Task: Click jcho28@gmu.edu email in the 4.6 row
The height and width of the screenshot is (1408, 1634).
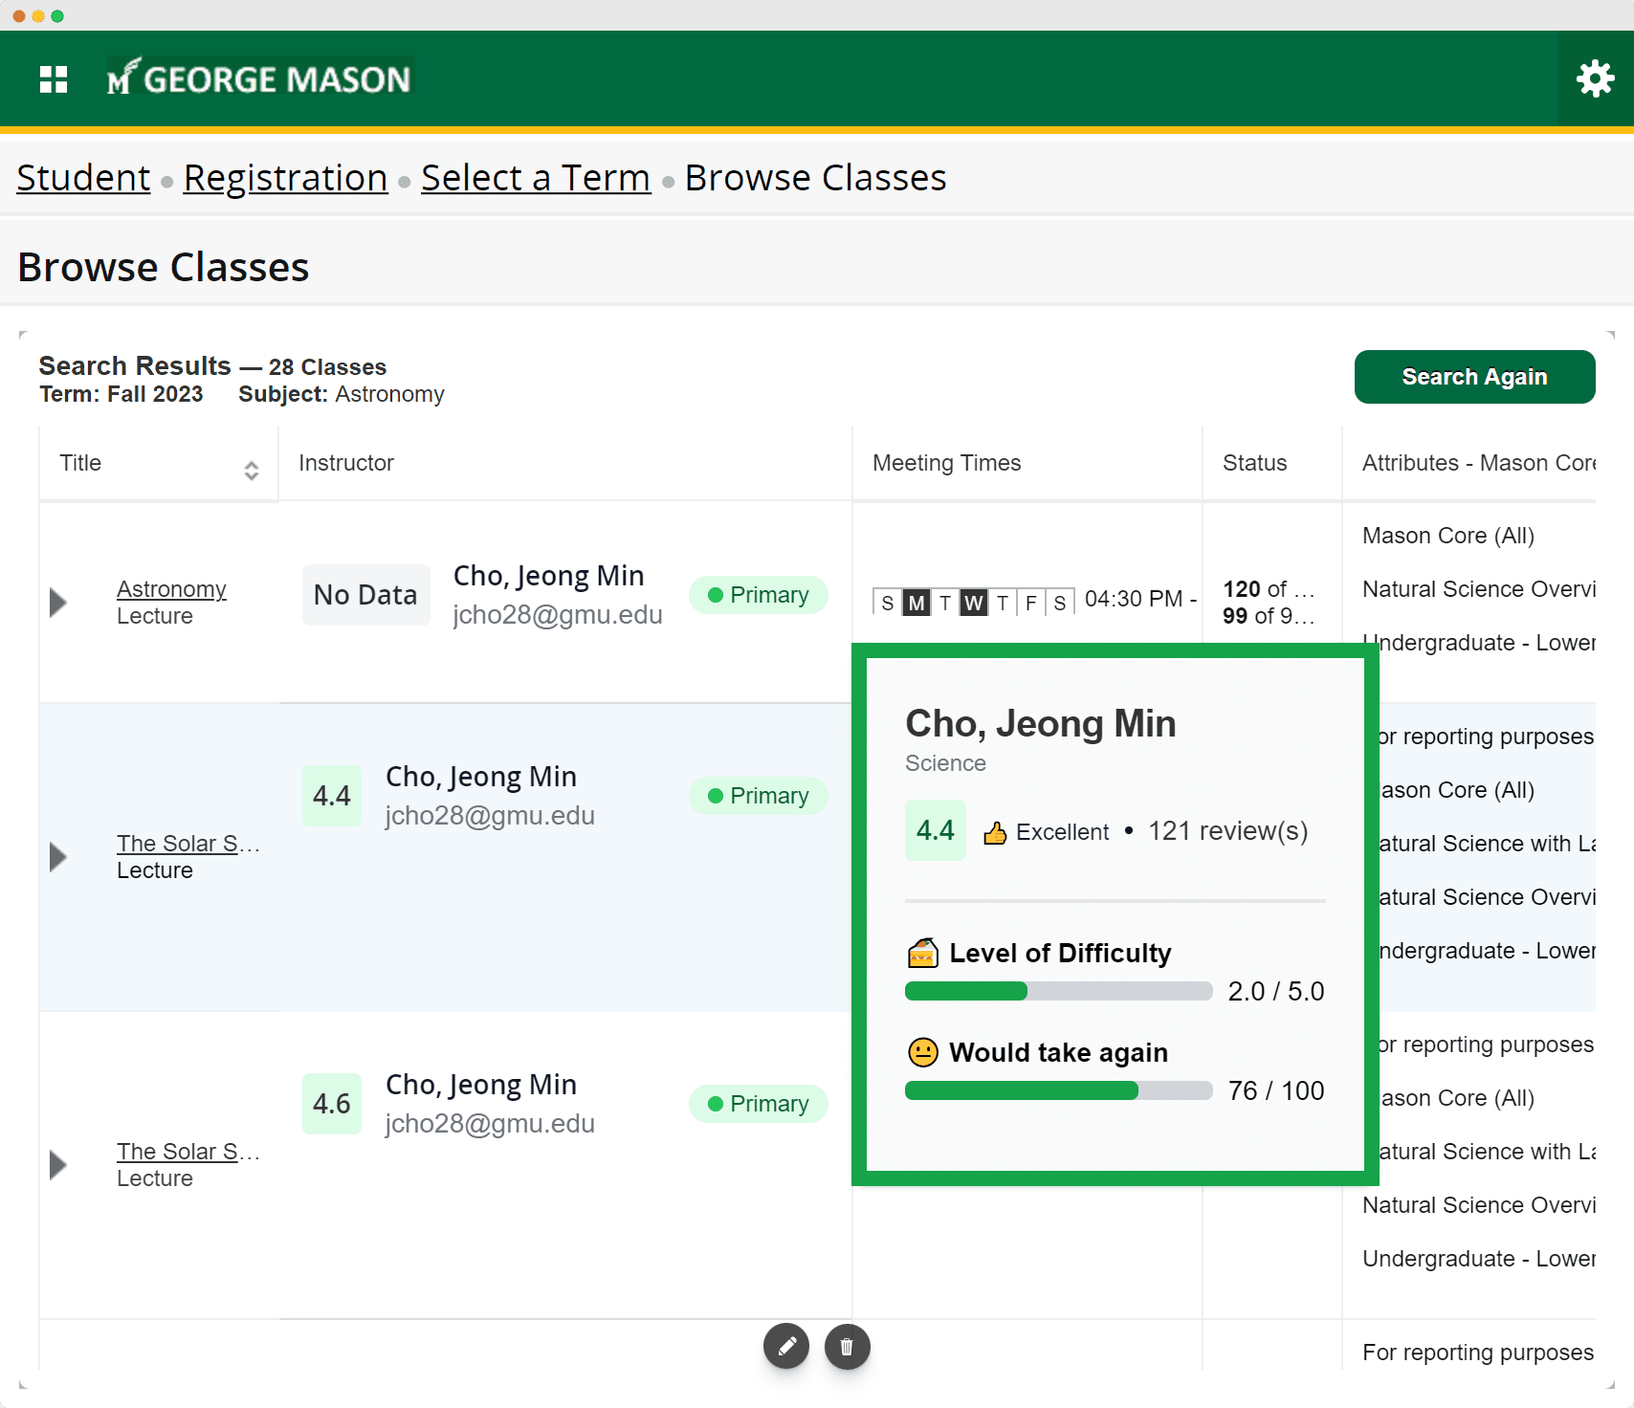Action: click(490, 1124)
